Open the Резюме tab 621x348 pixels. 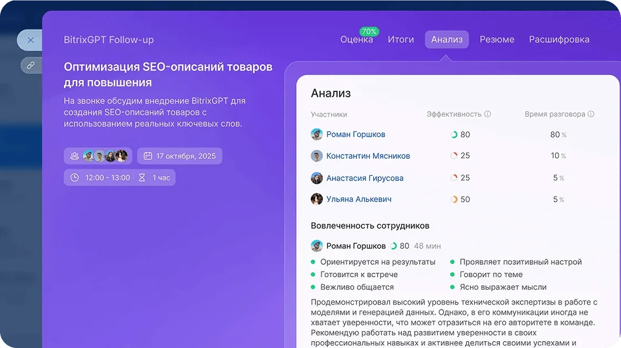click(497, 40)
